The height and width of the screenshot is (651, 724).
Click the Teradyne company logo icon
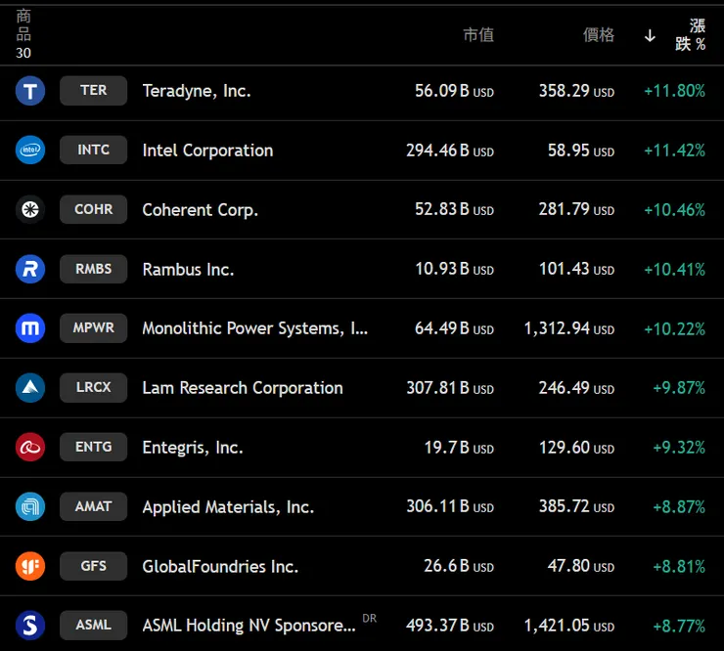(30, 91)
